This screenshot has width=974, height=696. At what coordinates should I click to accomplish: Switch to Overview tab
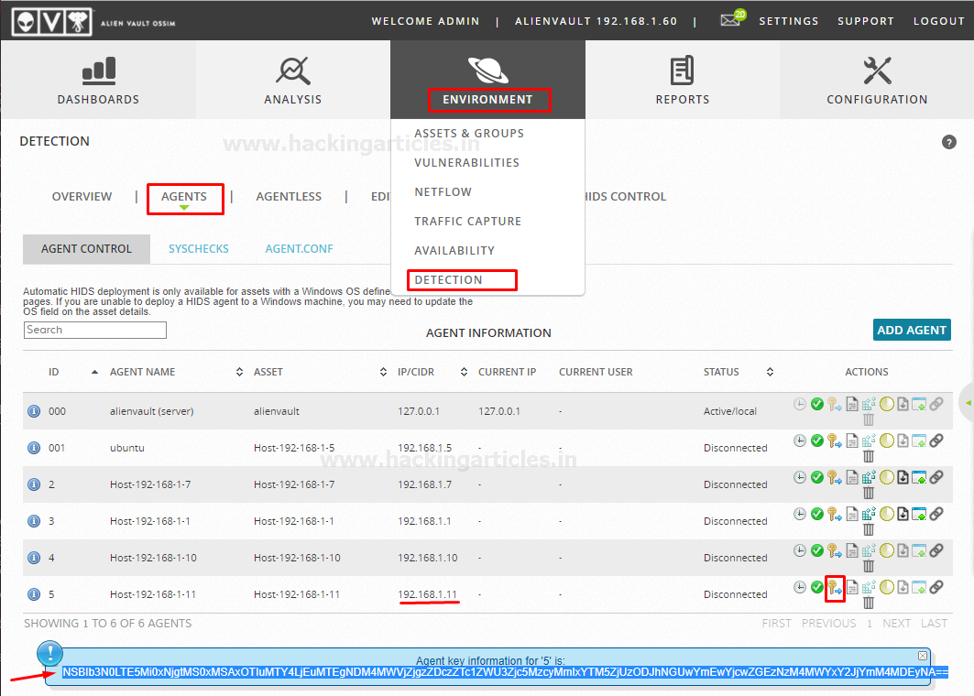82,196
